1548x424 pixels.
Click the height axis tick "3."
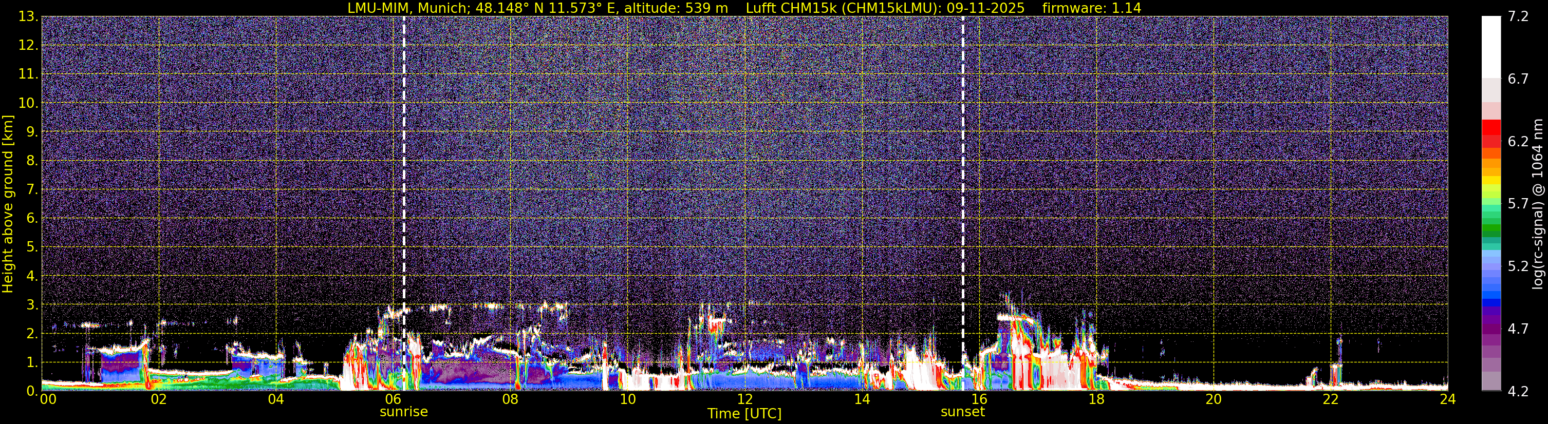(32, 305)
